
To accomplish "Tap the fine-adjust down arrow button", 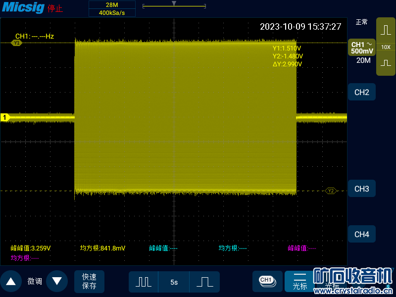I will tap(56, 281).
